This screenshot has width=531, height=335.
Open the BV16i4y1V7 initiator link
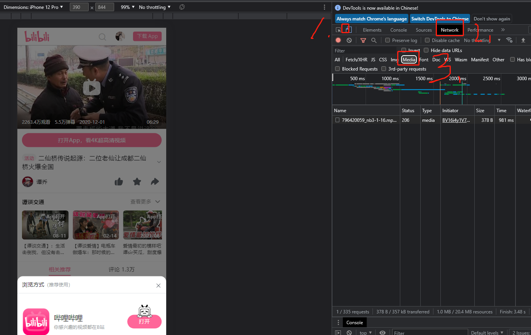(x=456, y=120)
